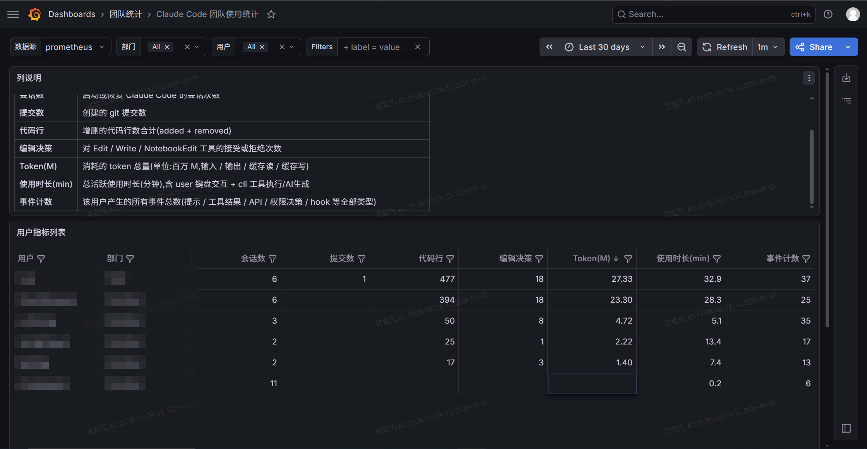Viewport: 867px width, 449px height.
Task: Click the 列说明 panel inner scrollbar
Action: (x=812, y=166)
